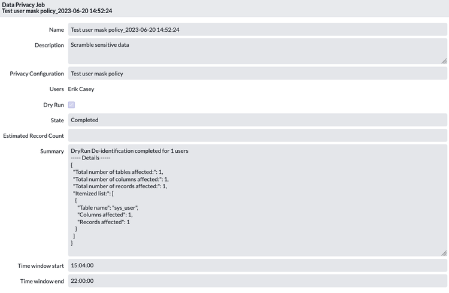This screenshot has height=293, width=449.
Task: Click the Users label
Action: (57, 89)
